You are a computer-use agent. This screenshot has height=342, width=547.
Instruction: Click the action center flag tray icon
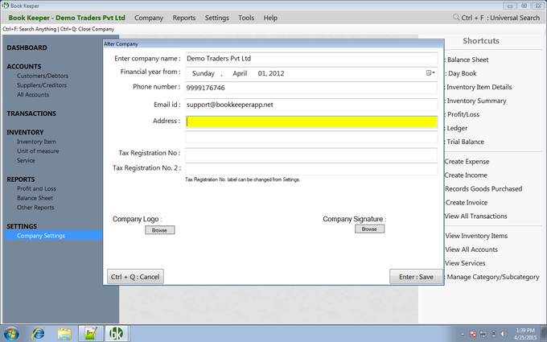473,334
